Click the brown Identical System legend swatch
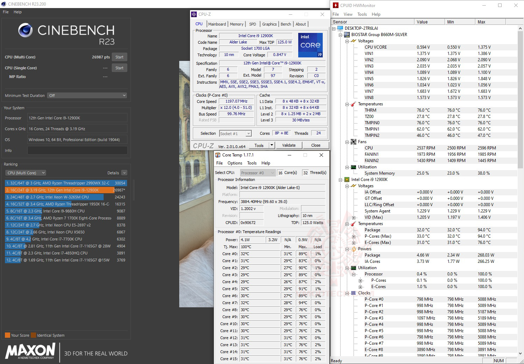 [x=33, y=335]
